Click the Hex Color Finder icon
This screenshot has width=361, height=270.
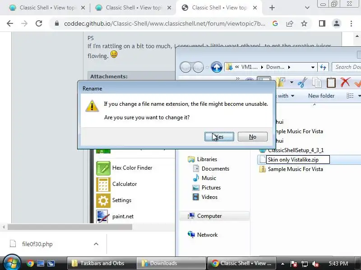pyautogui.click(x=103, y=168)
